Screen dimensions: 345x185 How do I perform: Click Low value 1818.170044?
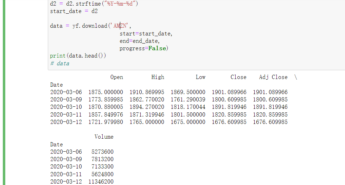(188, 107)
